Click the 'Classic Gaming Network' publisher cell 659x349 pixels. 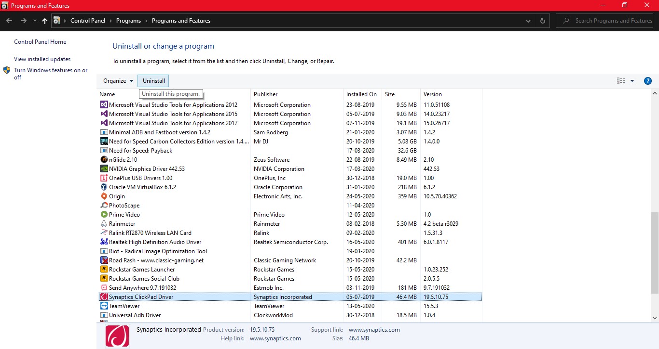285,260
